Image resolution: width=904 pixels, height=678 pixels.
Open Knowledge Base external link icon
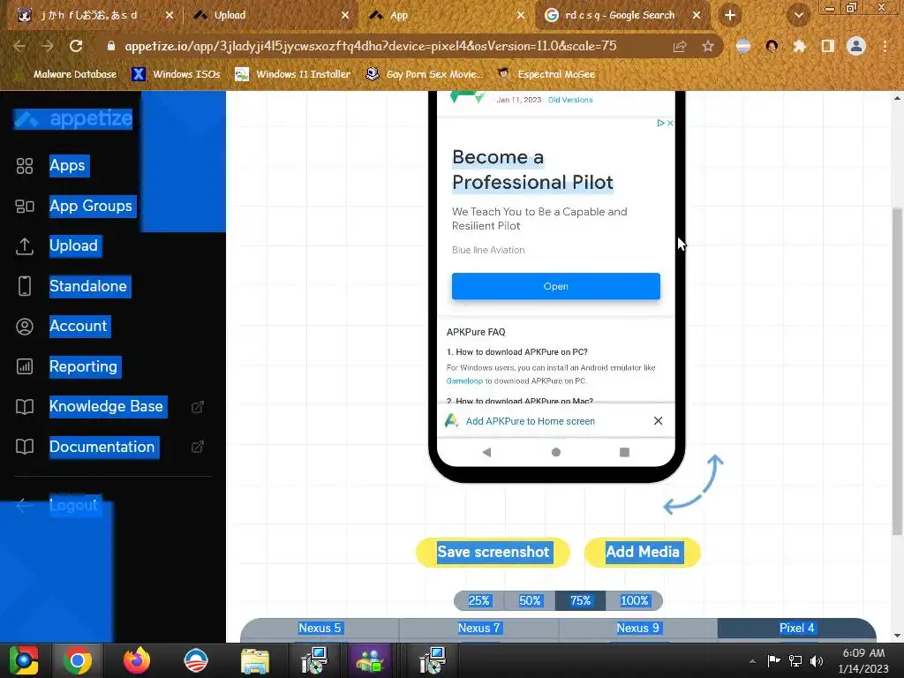(198, 406)
